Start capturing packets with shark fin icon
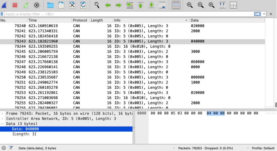277x151 pixels. tap(4, 5)
